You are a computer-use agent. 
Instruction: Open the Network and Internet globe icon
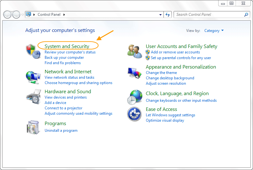33,77
